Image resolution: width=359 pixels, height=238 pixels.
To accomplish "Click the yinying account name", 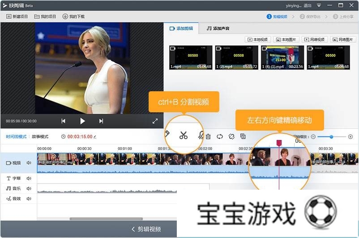I will pos(294,5).
